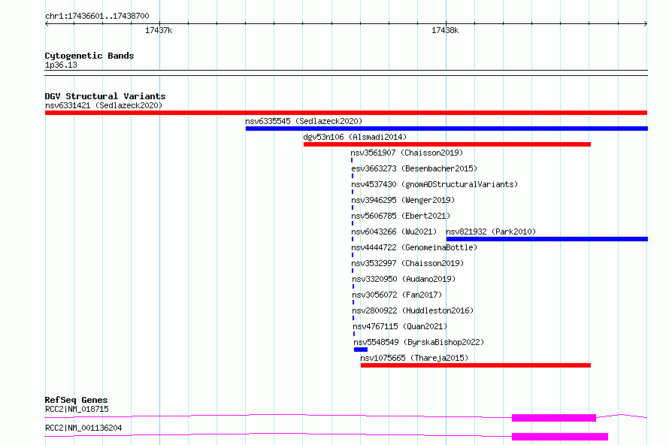Select nsv5606785 (Ebert2021) label
669x445 pixels.
[x=401, y=216]
